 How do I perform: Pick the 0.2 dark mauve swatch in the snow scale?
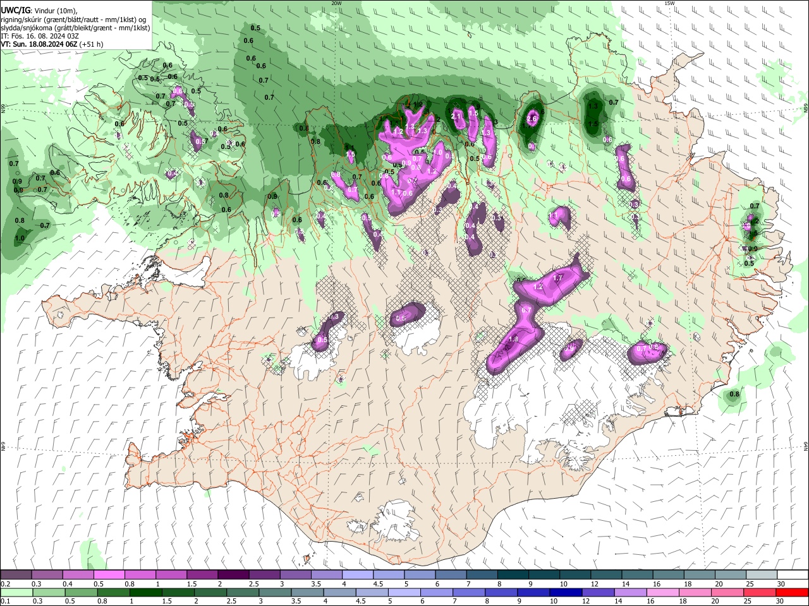tap(16, 574)
